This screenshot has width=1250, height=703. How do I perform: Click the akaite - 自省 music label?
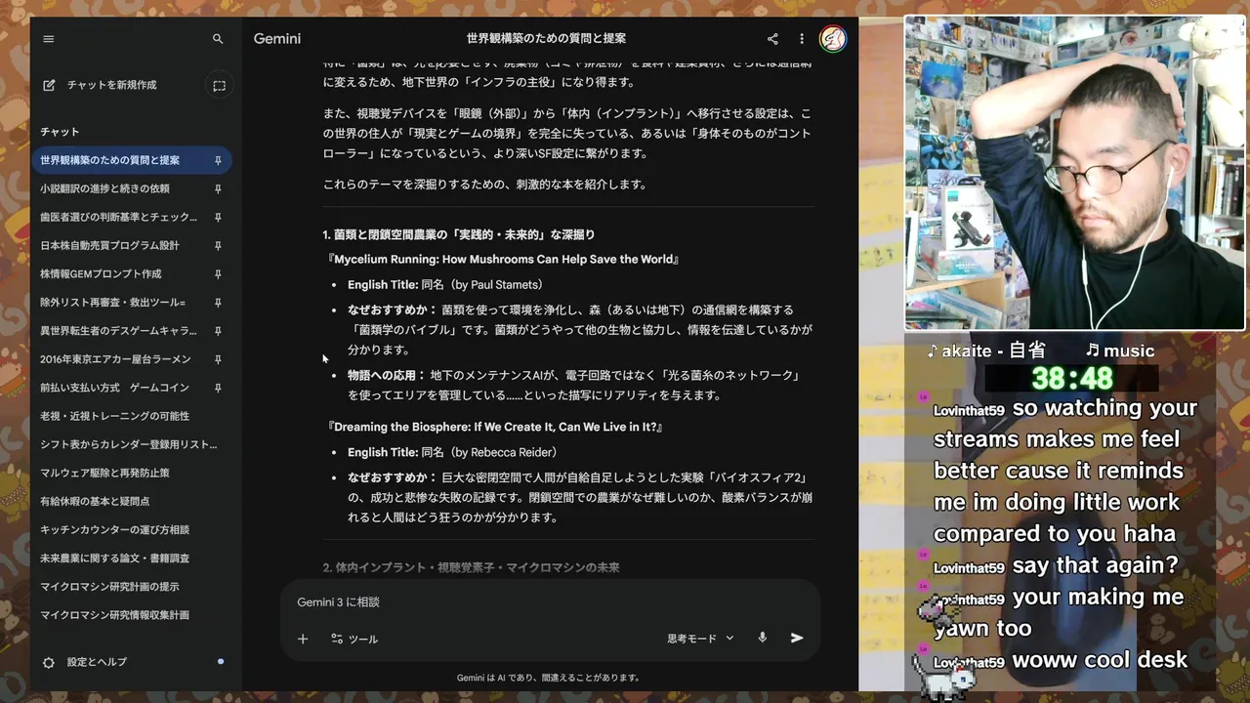(x=986, y=351)
